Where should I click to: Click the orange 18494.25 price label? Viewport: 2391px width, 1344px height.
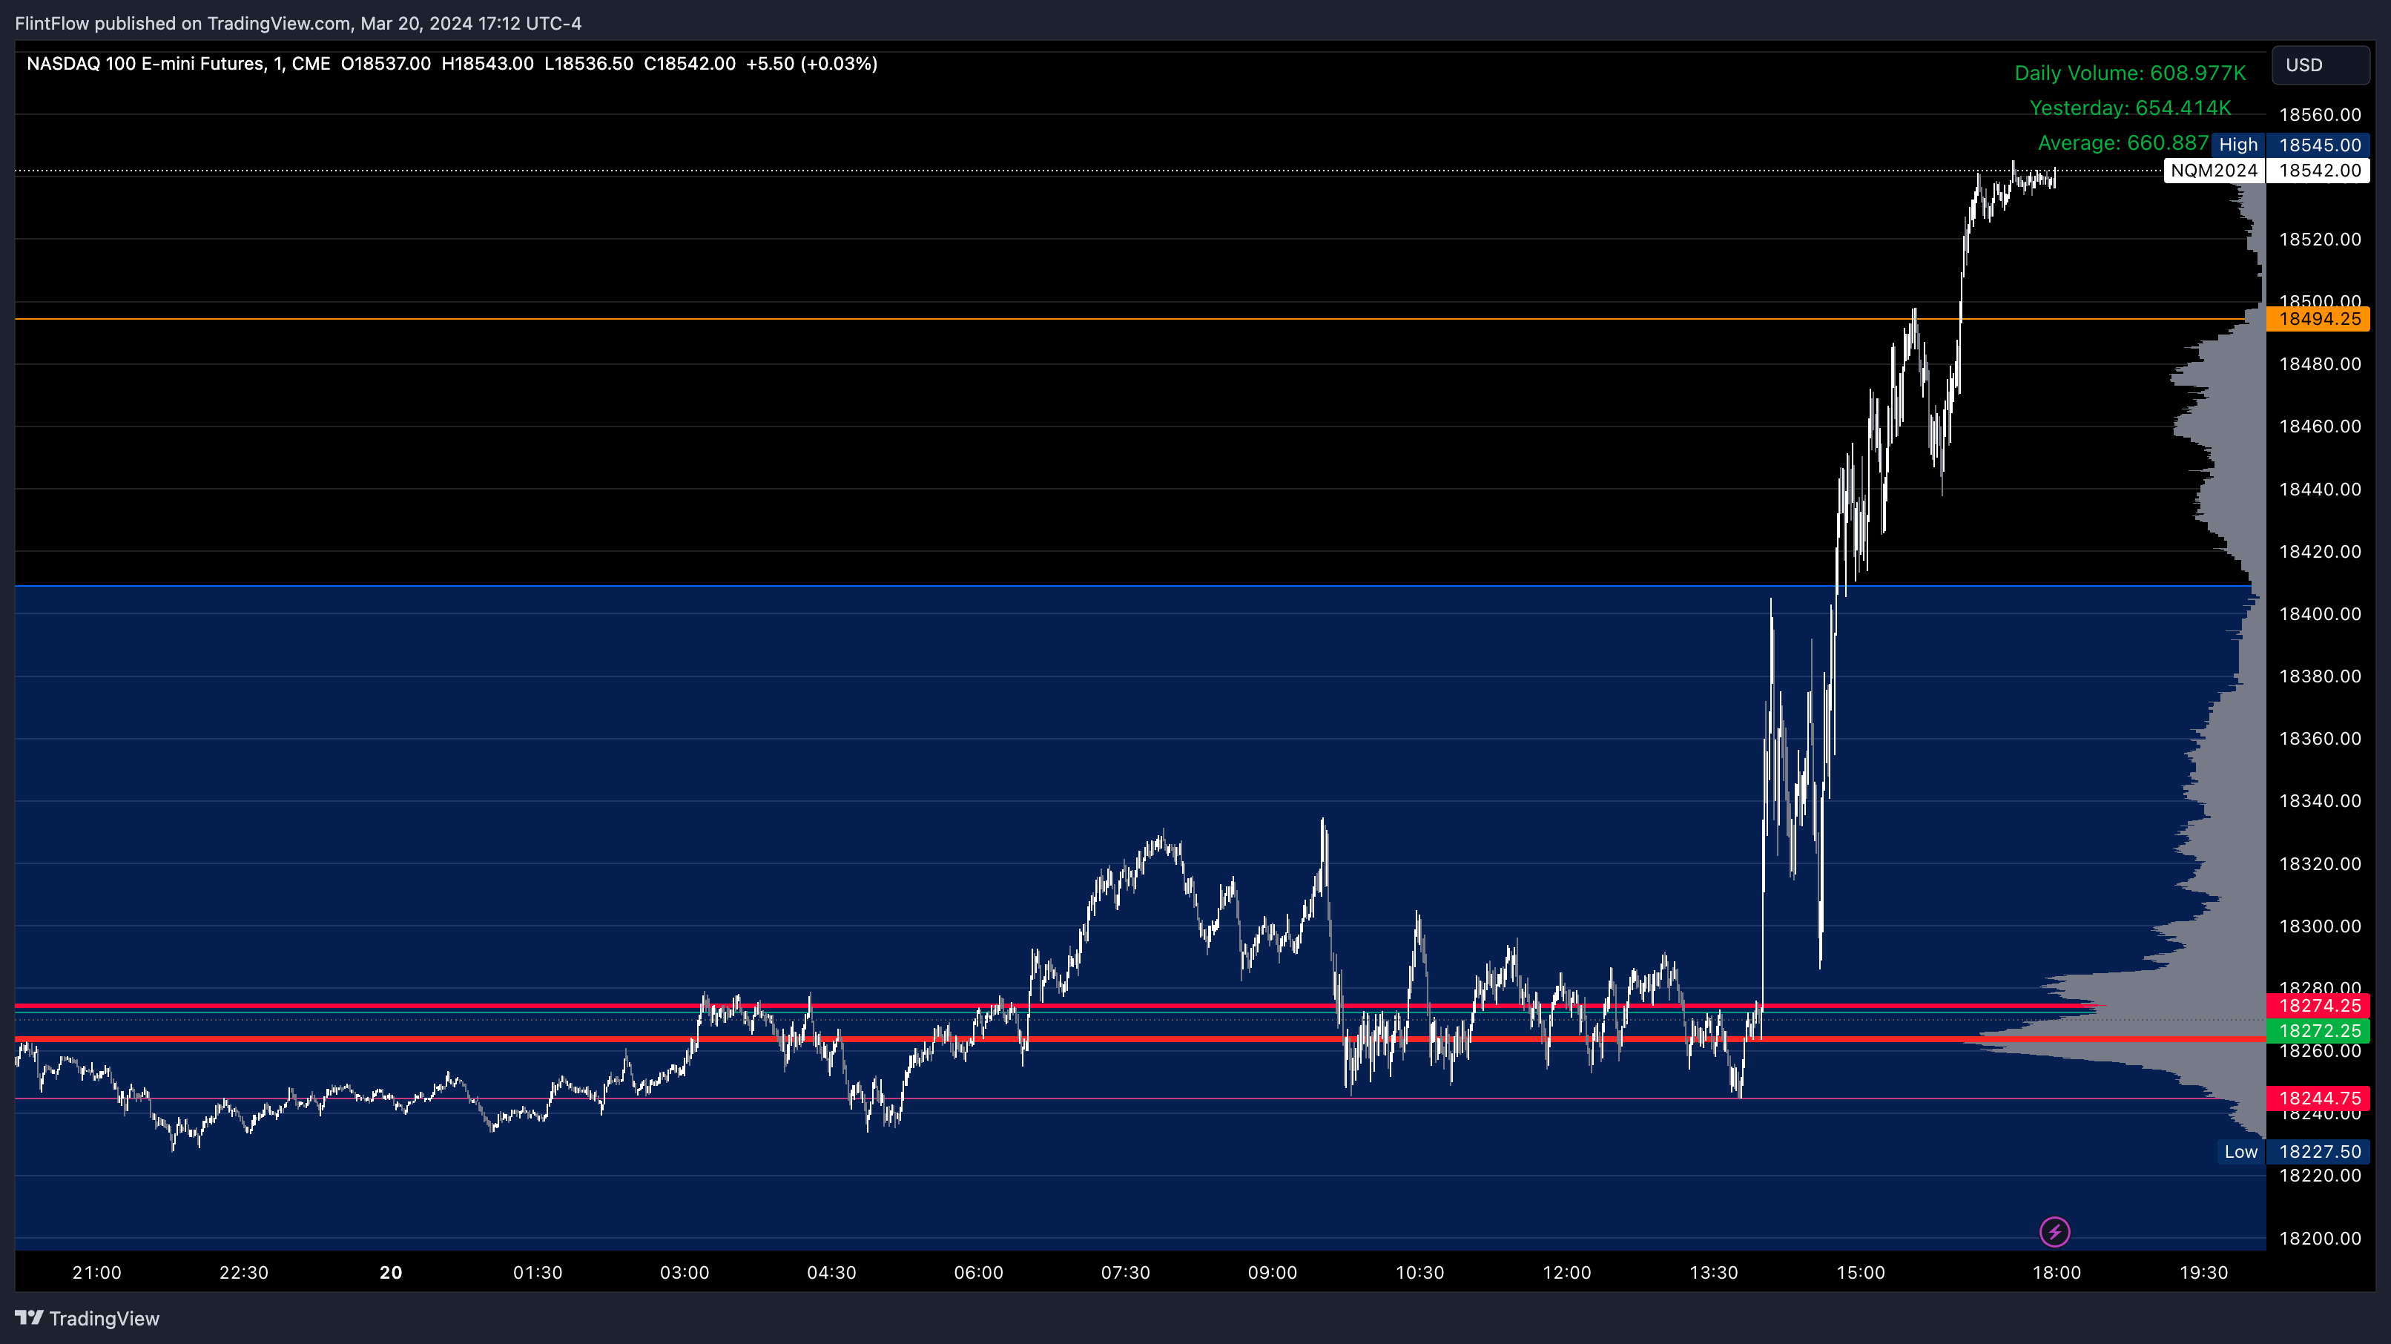click(2318, 318)
